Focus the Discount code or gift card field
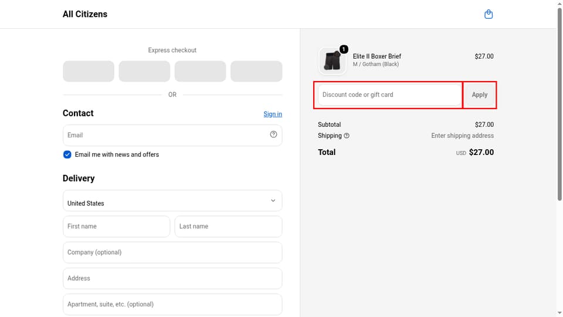 point(389,95)
